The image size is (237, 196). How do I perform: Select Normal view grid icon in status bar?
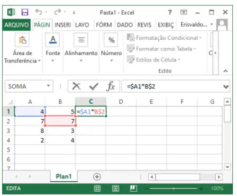point(97,189)
